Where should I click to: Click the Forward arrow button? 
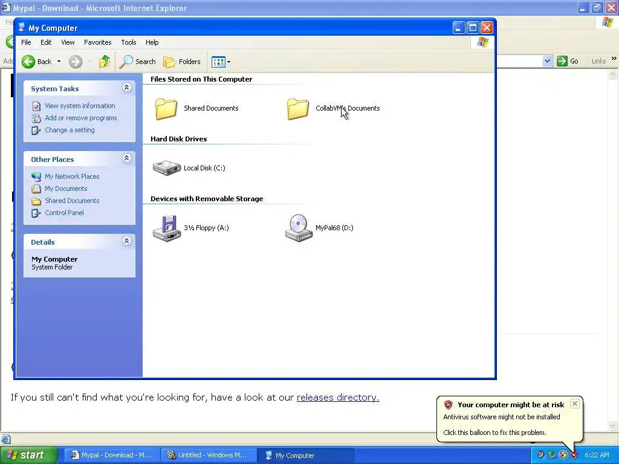pyautogui.click(x=76, y=62)
